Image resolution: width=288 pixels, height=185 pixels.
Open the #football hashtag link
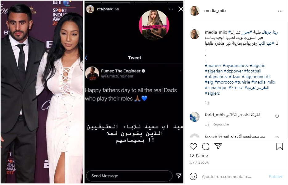253,71
